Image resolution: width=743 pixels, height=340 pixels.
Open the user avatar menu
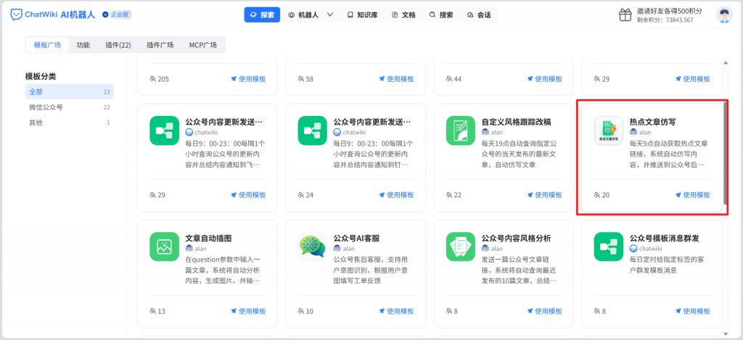coord(723,14)
